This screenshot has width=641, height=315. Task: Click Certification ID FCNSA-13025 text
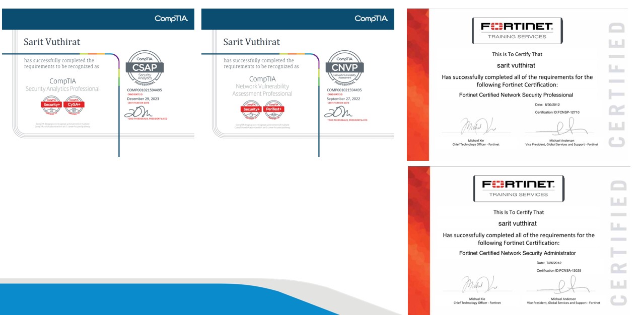tap(559, 270)
